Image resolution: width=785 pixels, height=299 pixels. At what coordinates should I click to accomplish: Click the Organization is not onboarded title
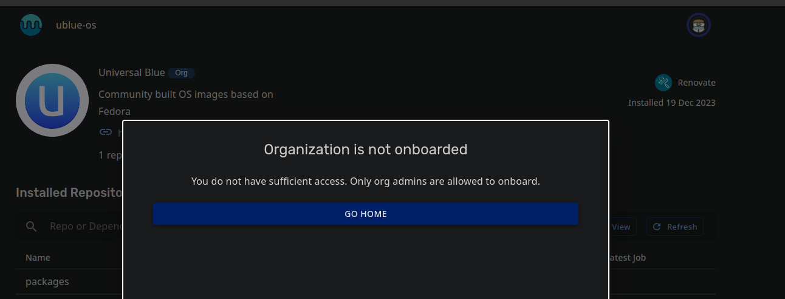(365, 149)
